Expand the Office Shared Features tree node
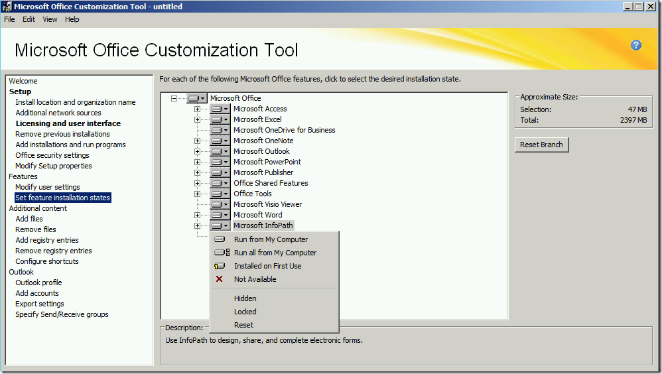The width and height of the screenshot is (662, 374). tap(197, 183)
